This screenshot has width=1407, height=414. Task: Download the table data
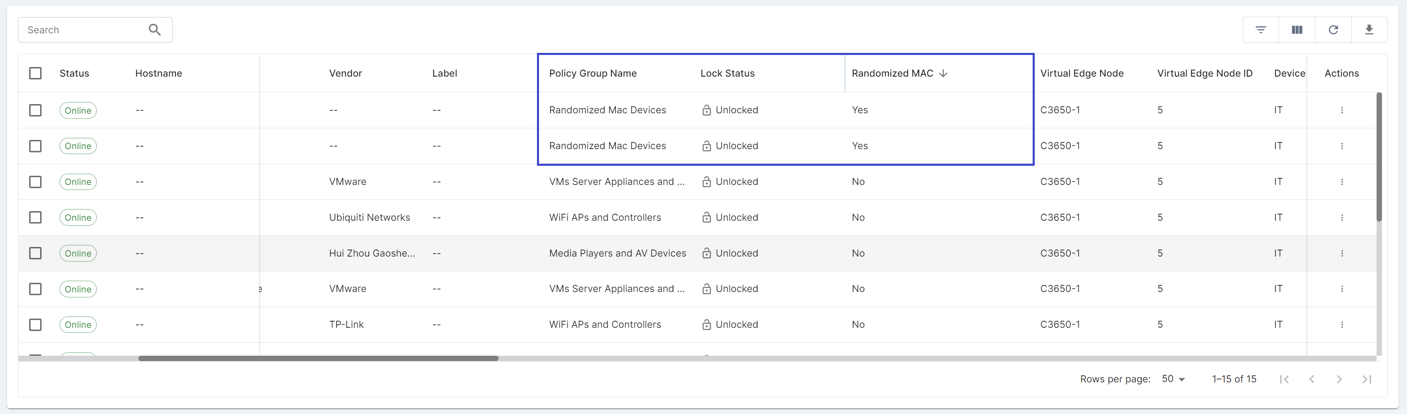pyautogui.click(x=1369, y=30)
